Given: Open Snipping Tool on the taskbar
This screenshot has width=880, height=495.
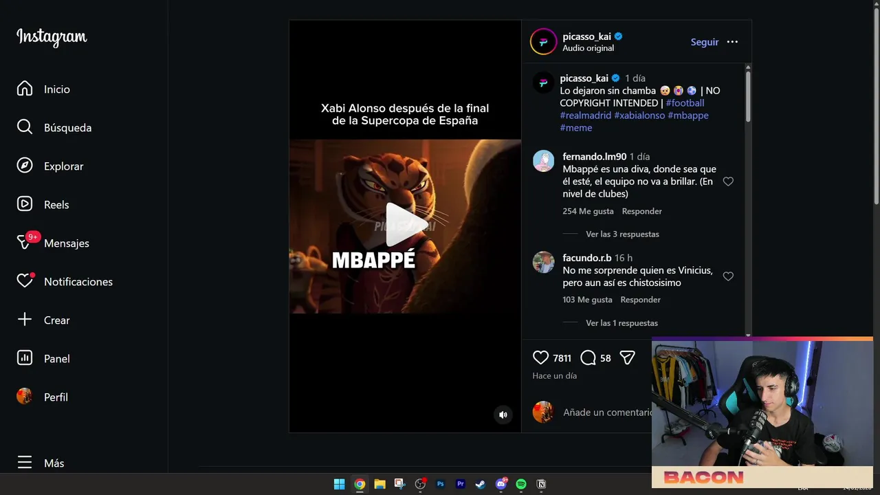Looking at the screenshot, I should pyautogui.click(x=399, y=484).
